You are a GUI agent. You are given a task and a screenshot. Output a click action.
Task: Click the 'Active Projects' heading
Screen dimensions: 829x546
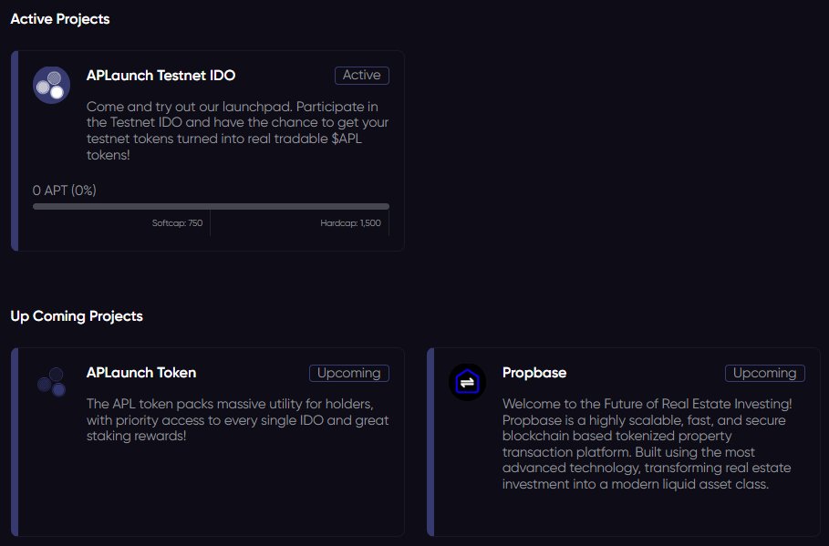[x=60, y=19]
